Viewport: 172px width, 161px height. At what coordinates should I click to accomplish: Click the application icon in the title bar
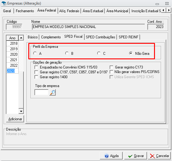point(4,3)
